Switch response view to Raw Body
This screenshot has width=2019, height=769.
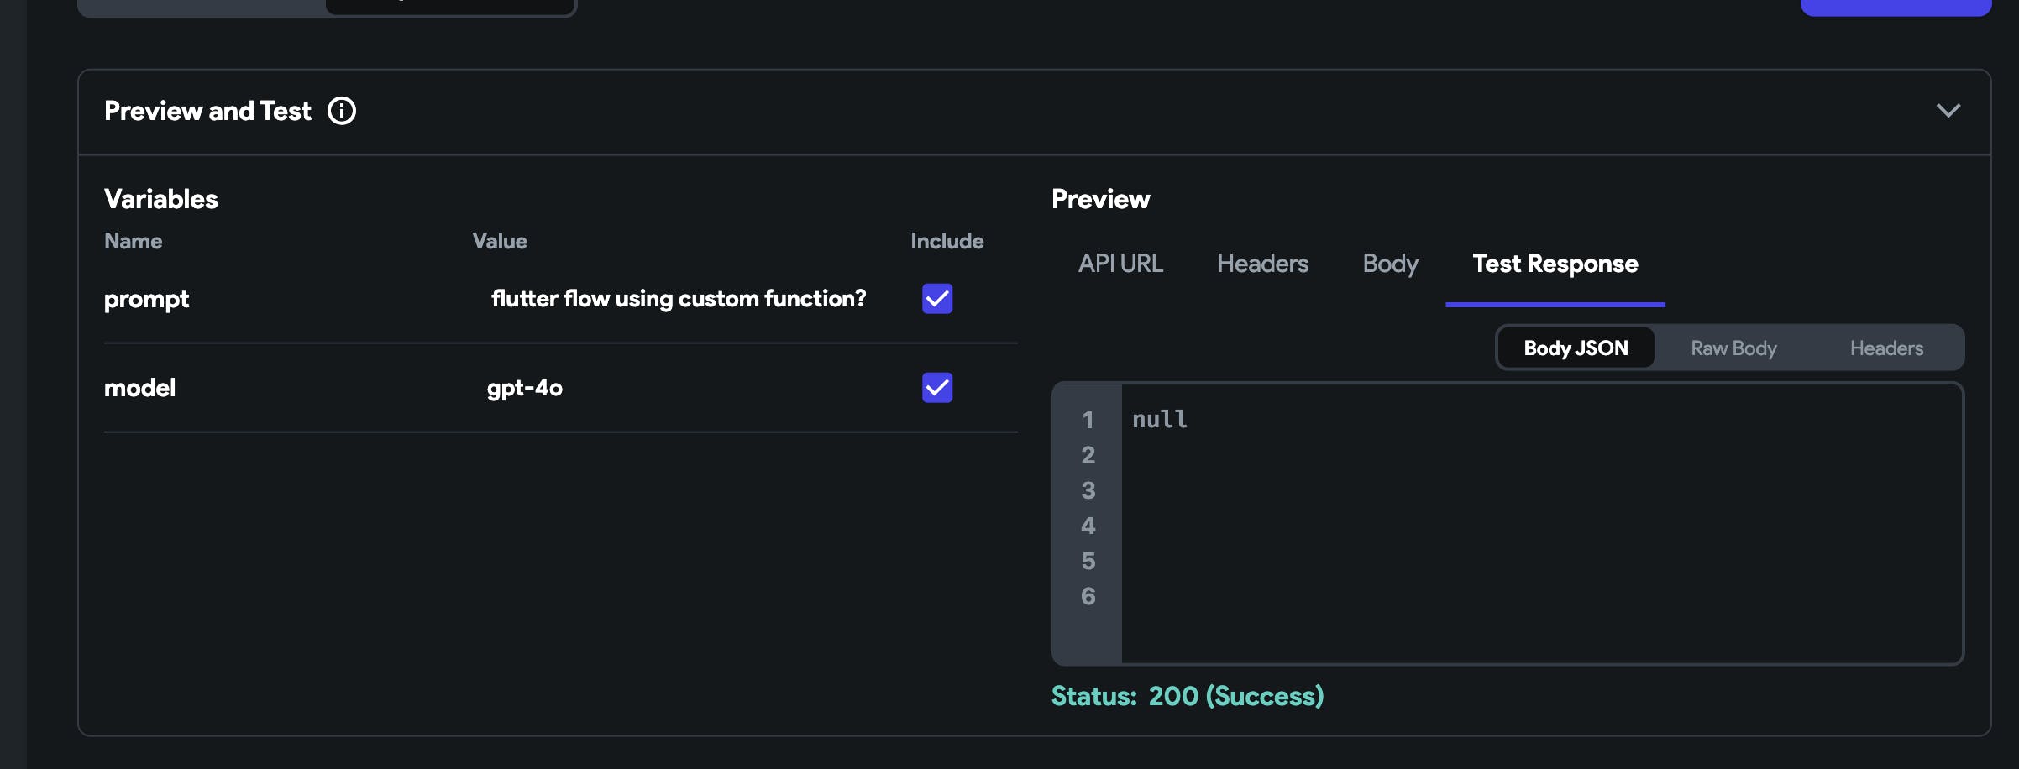(x=1733, y=348)
